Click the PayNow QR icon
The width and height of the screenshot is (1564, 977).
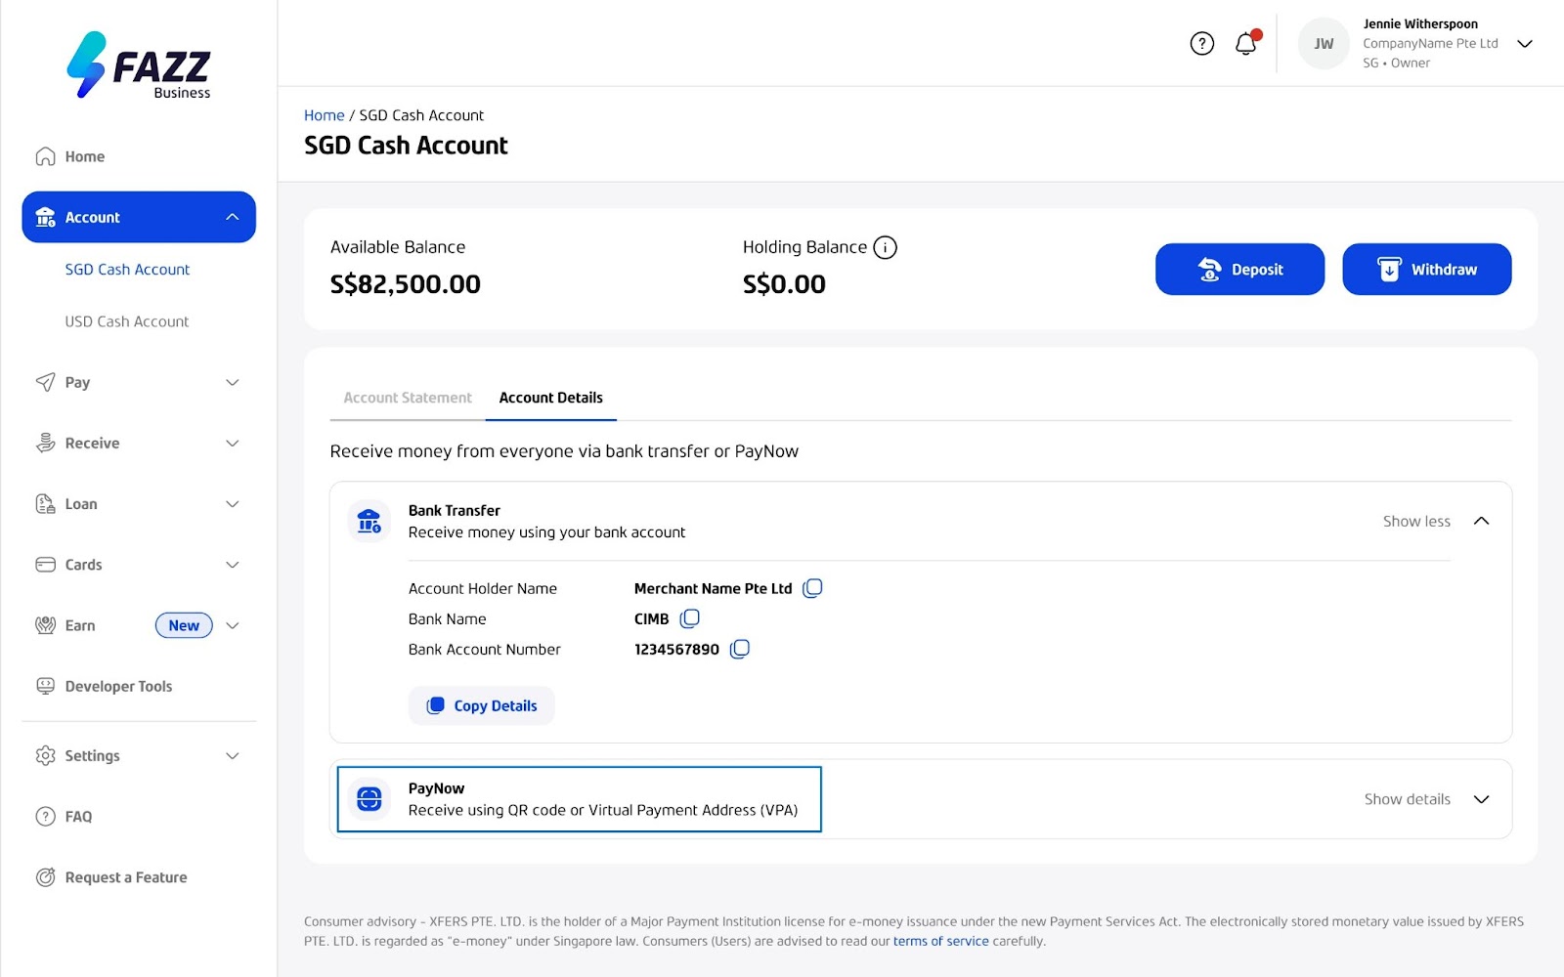click(369, 799)
